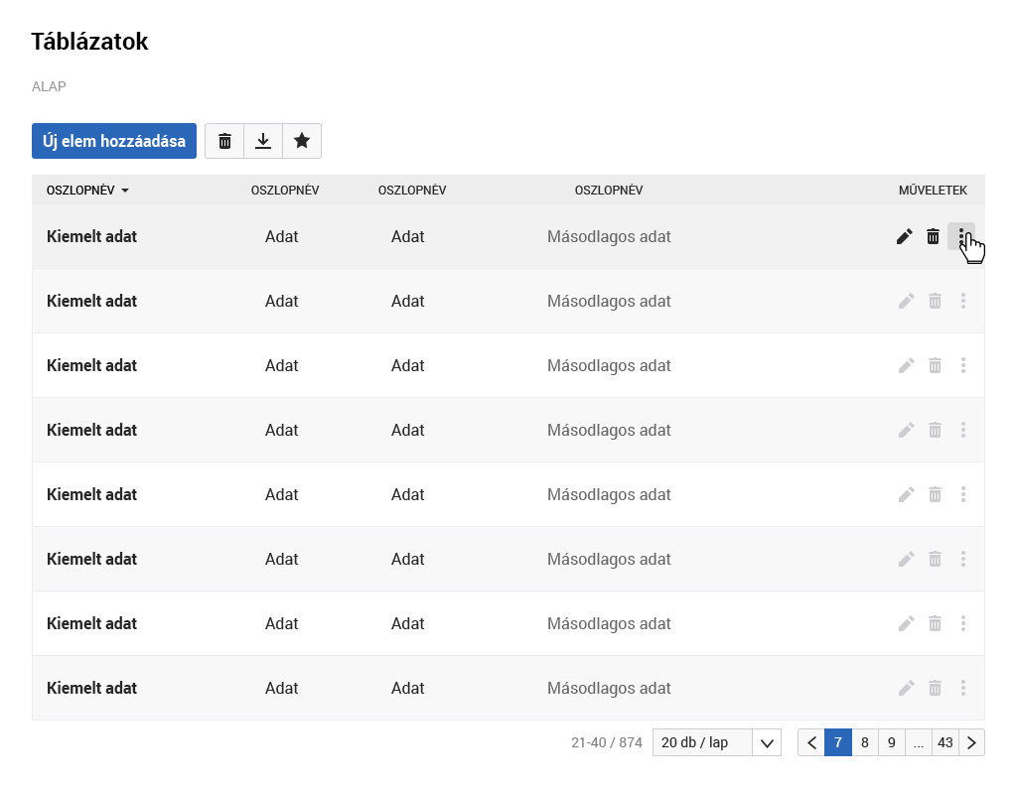1017x788 pixels.
Task: Click Kiemelt adat in the first row
Action: pyautogui.click(x=91, y=236)
